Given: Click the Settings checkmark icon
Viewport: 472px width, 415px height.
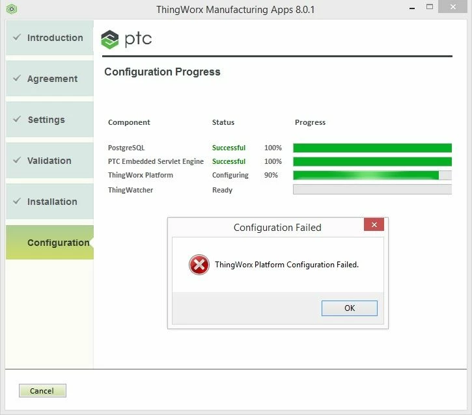Looking at the screenshot, I should click(x=17, y=119).
